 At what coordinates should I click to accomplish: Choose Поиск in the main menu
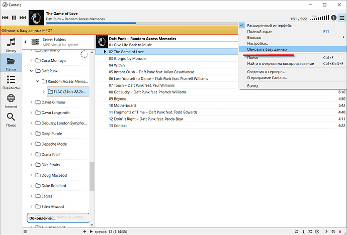(x=292, y=57)
